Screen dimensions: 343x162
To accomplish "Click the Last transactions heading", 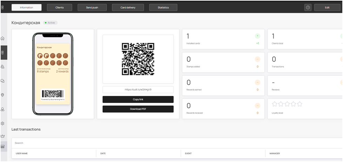I will (26, 129).
